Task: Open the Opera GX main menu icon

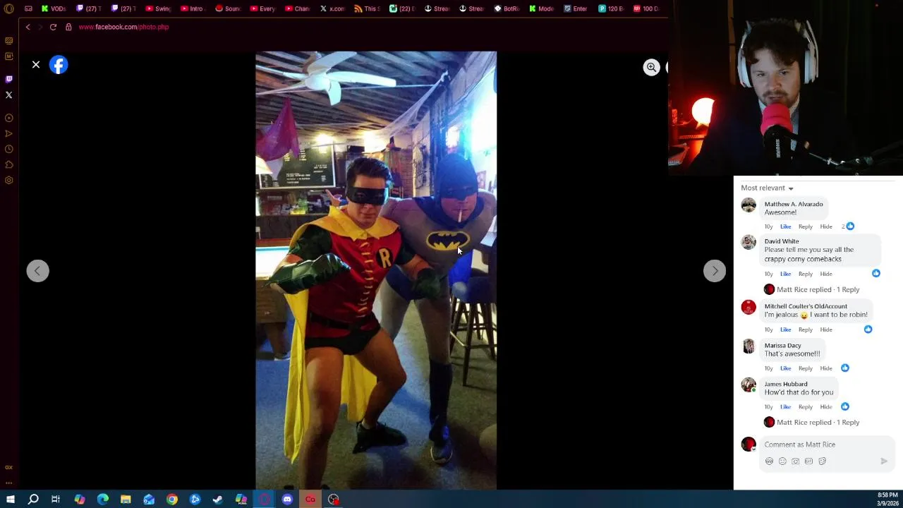Action: pos(8,8)
